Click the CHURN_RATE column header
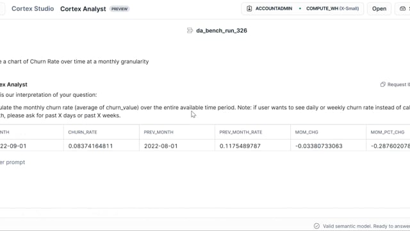The height and width of the screenshot is (231, 410). 83,132
